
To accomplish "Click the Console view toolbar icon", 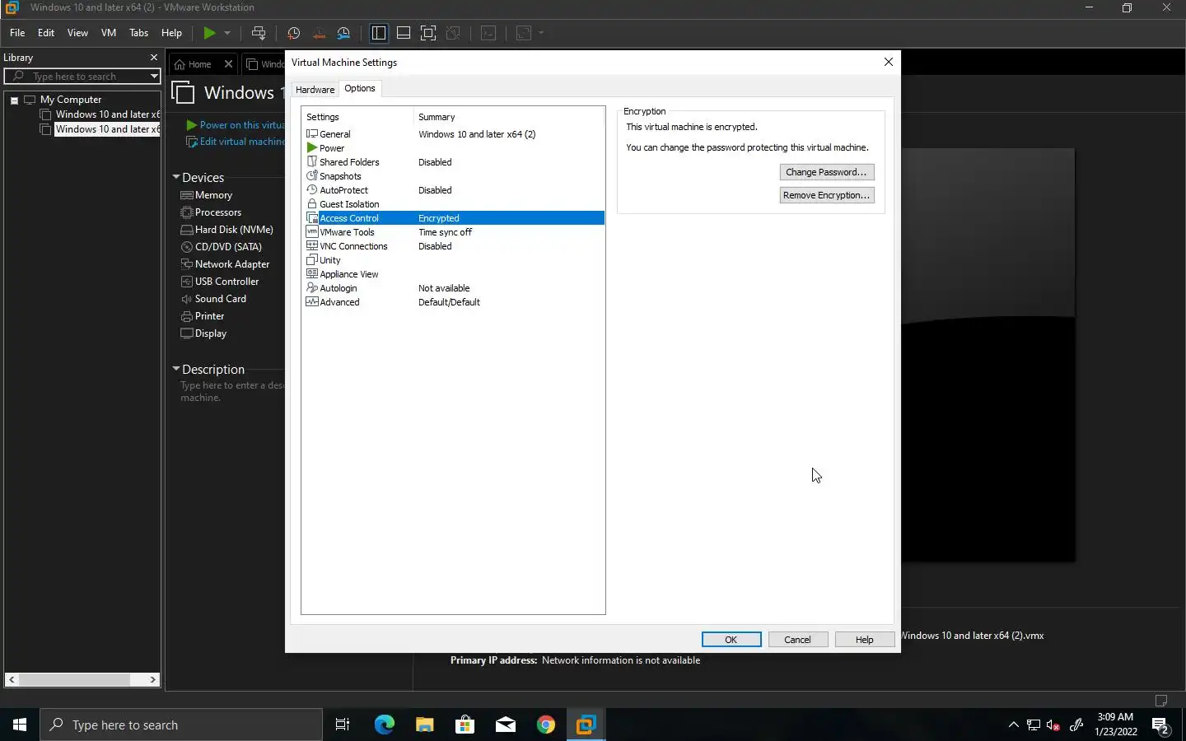I will (x=488, y=33).
